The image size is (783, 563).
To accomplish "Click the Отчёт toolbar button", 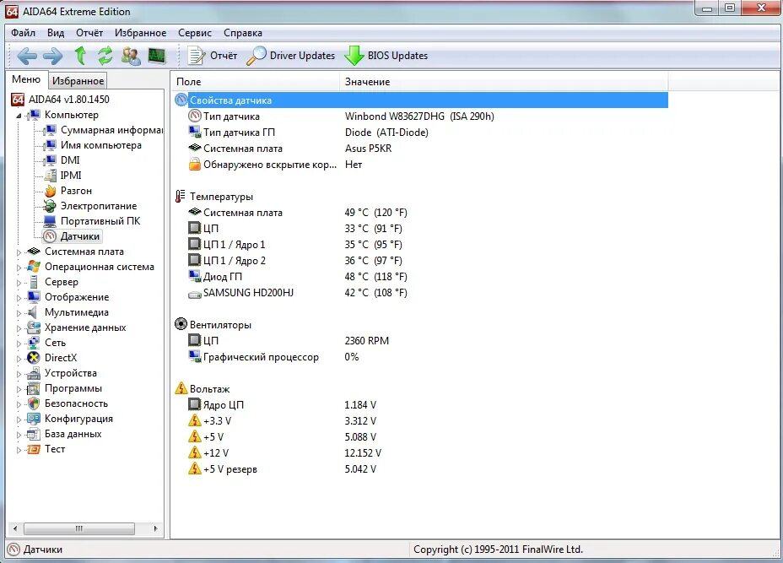I will 213,56.
